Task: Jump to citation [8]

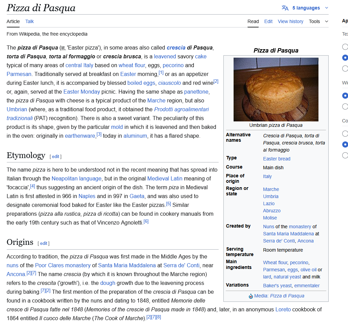Action: point(159,317)
